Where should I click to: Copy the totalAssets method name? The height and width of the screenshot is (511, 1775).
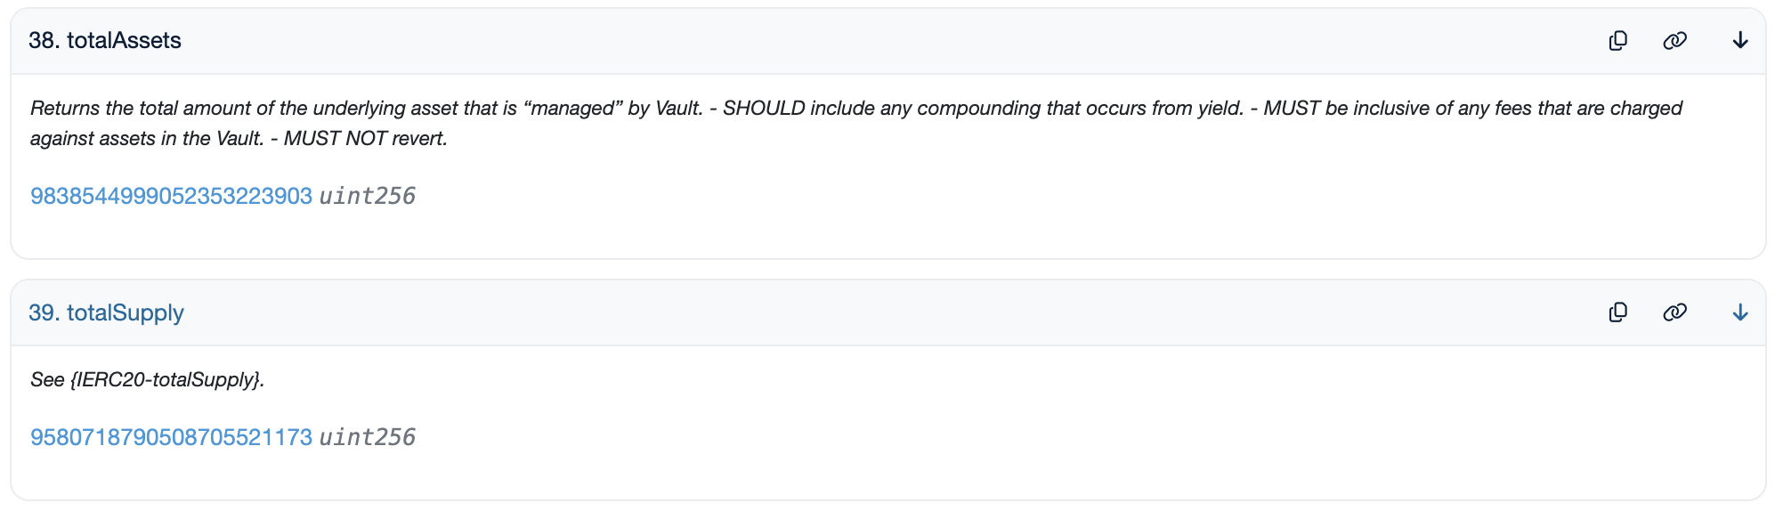(1618, 41)
